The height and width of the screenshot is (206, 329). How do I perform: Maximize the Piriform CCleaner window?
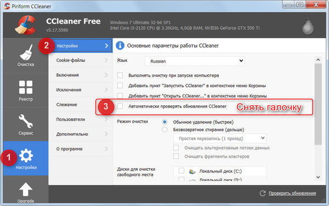300,4
